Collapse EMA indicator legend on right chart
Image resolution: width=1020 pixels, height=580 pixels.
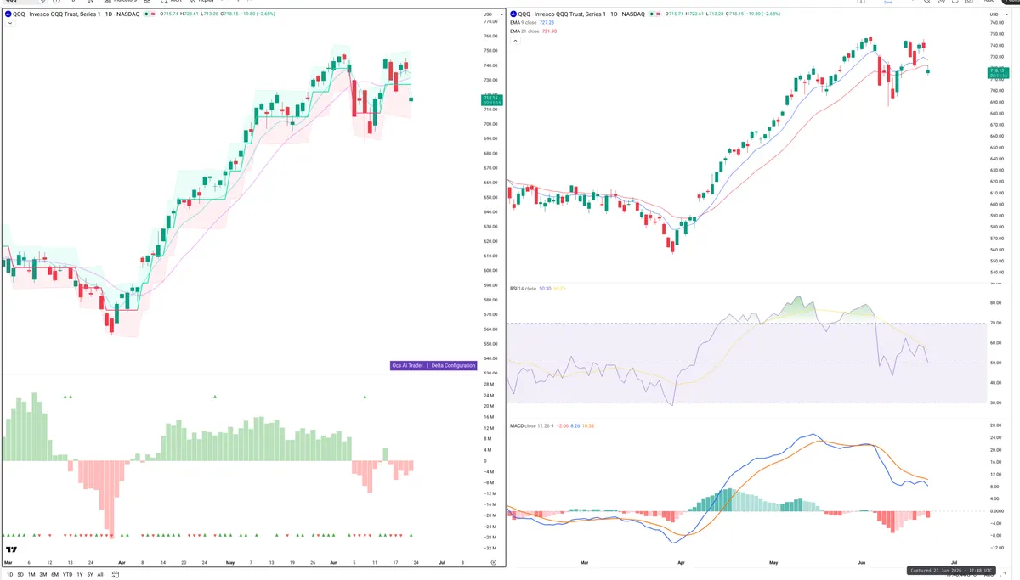pyautogui.click(x=514, y=41)
